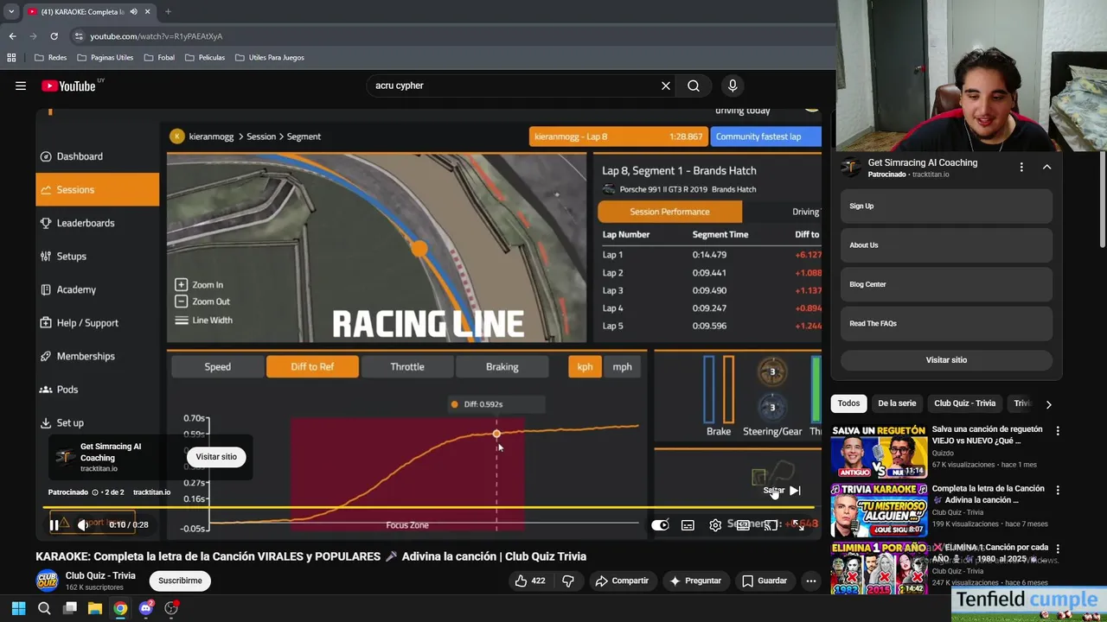
Task: Open the Redes bookmark folder
Action: pyautogui.click(x=51, y=58)
